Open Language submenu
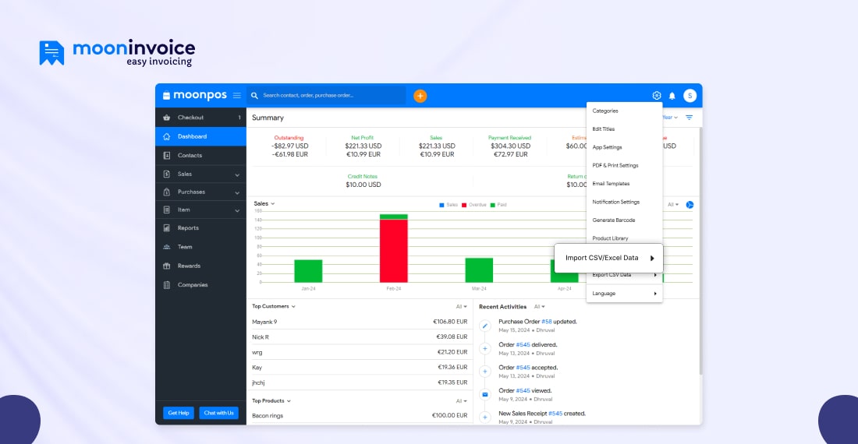This screenshot has width=858, height=444. pos(624,293)
